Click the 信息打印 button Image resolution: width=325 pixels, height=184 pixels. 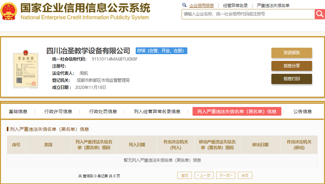(292, 79)
